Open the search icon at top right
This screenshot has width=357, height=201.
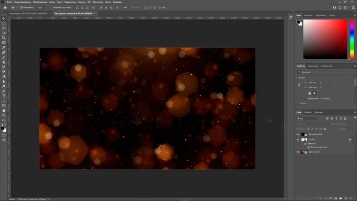[x=340, y=7]
